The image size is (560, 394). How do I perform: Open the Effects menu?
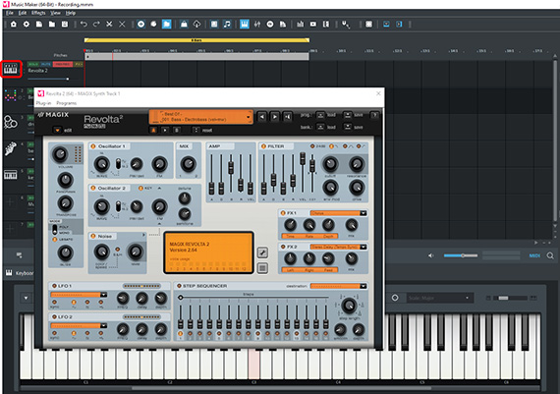38,13
